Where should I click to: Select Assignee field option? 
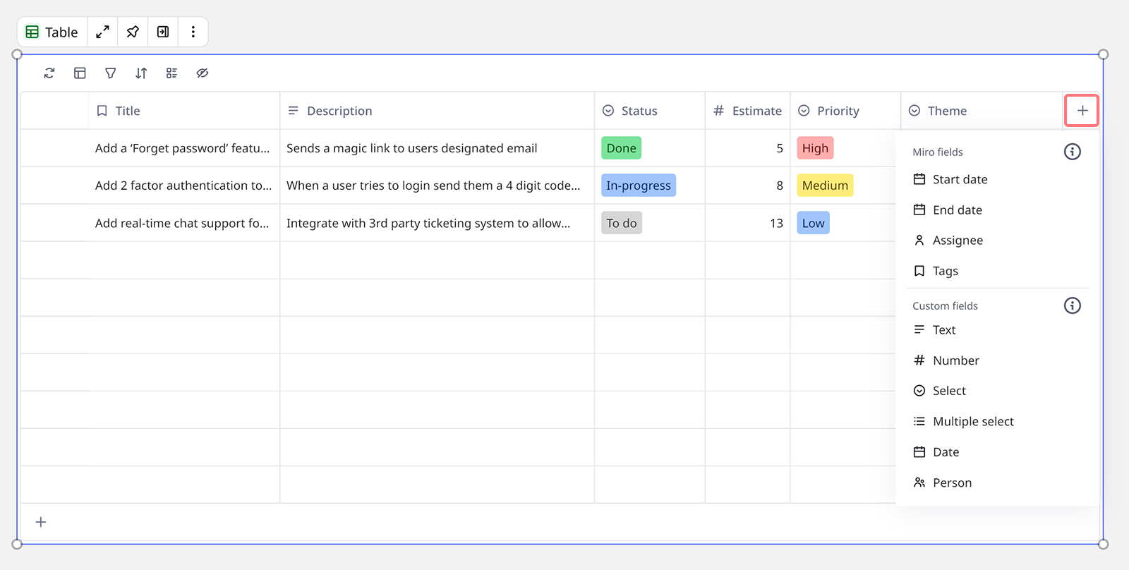[958, 241]
